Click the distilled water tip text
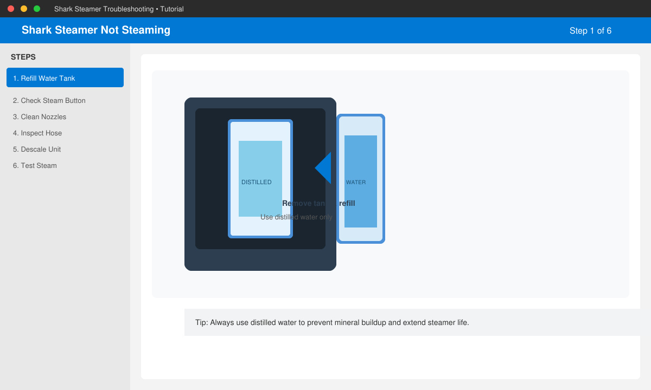Viewport: 651px width, 390px height. 332,322
